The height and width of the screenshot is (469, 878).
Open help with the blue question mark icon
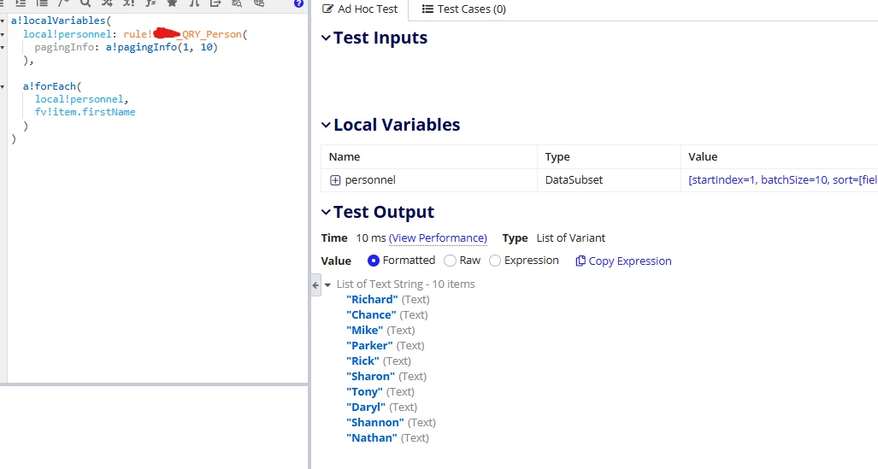tap(298, 3)
